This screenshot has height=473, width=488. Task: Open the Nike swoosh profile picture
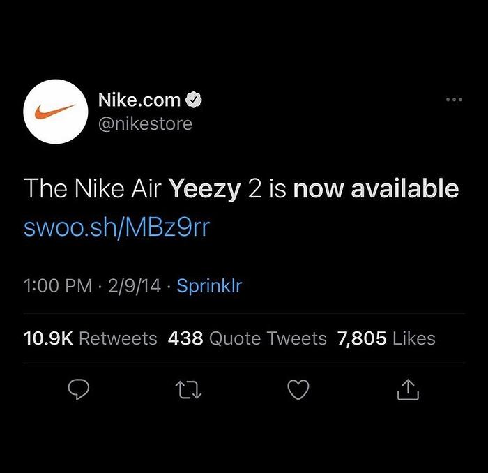coord(56,112)
